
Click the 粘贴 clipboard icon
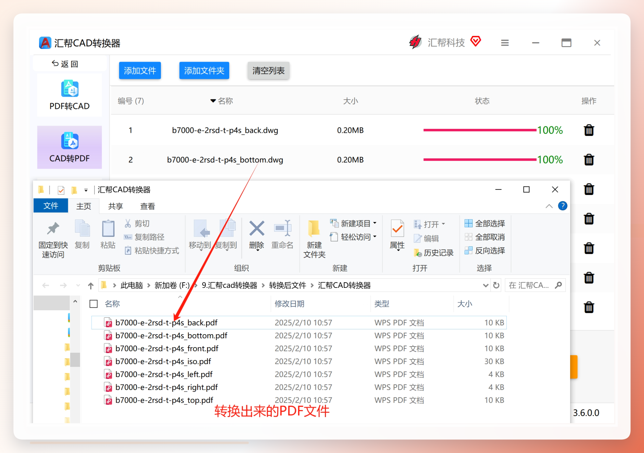point(108,228)
